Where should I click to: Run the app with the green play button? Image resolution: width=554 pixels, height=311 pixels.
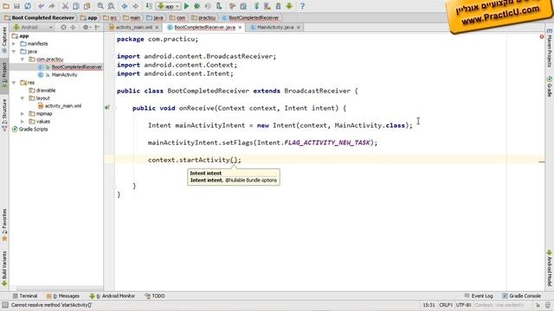click(187, 6)
